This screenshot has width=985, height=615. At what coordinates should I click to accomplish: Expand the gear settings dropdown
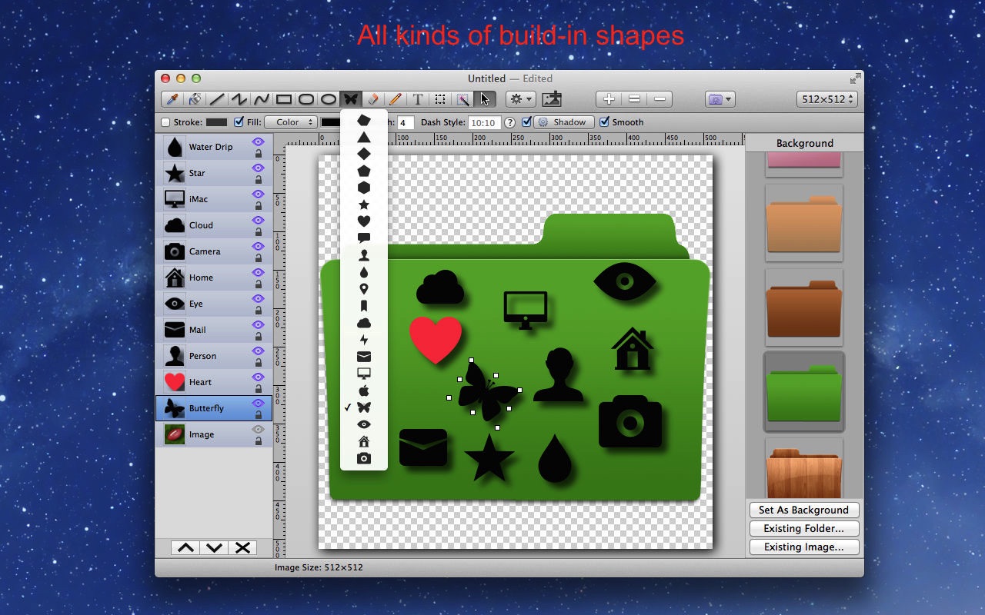(519, 99)
